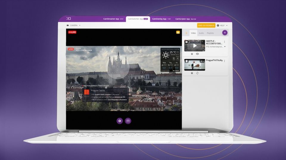Open three-dot menu for PragueTVsTitulky

click(225, 61)
